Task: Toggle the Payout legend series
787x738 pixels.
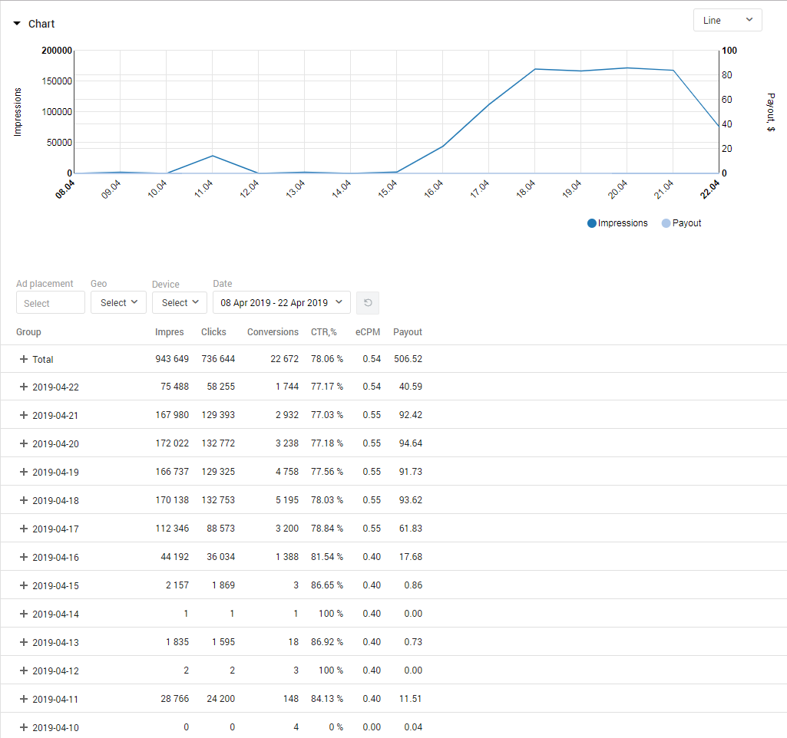Action: pyautogui.click(x=681, y=223)
